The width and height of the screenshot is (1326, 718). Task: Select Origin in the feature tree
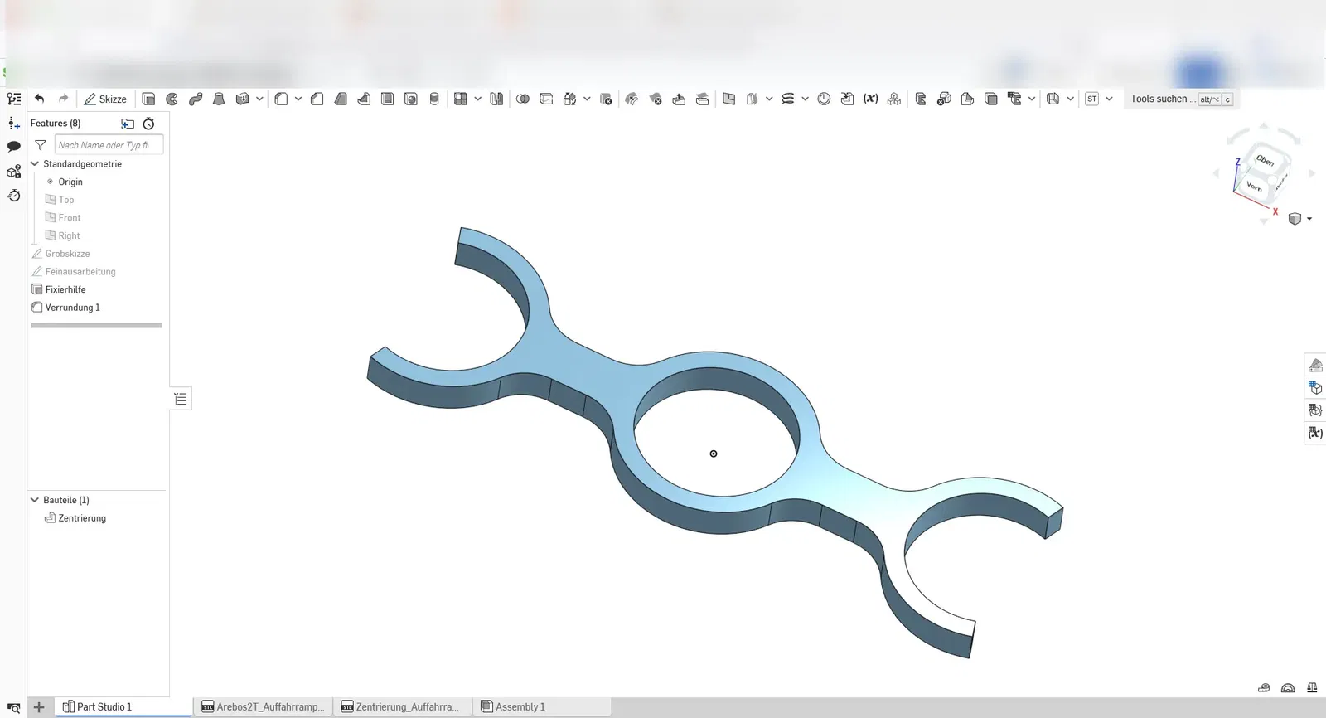pos(70,182)
